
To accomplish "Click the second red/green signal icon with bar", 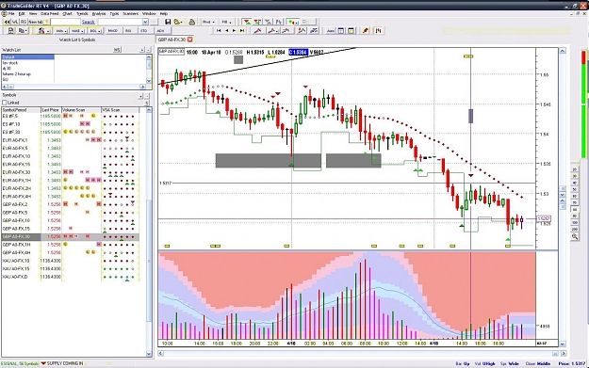I will tap(257, 22).
